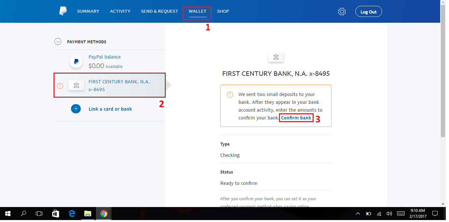
Task: Open taskbar search magnifier
Action: (x=23, y=214)
